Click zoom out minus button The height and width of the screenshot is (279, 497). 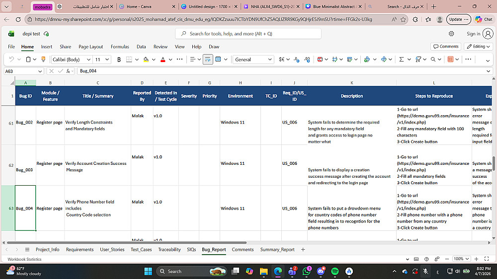[447, 259]
